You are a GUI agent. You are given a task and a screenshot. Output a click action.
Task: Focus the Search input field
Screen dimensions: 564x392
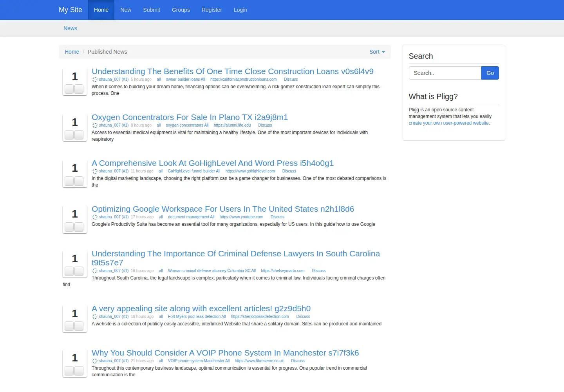(x=445, y=73)
